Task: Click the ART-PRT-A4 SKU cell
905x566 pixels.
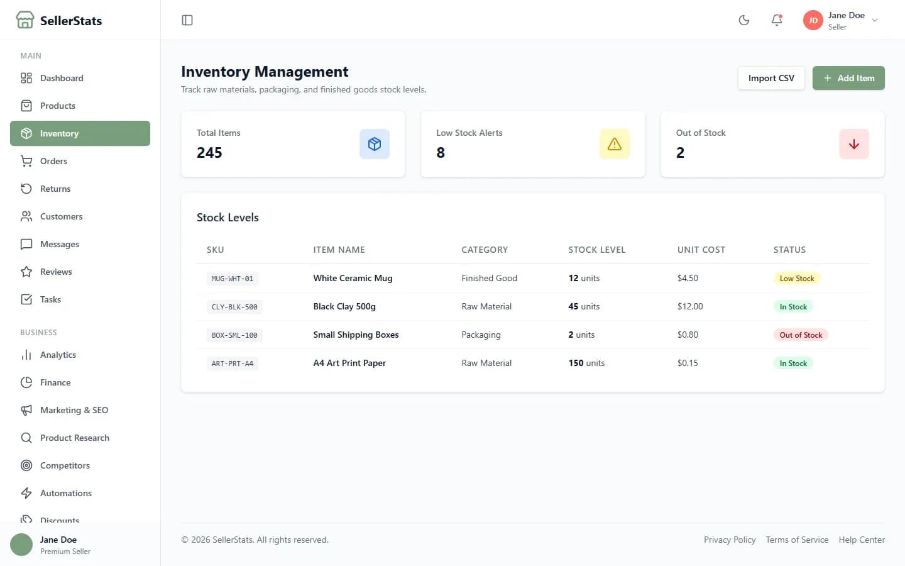Action: pyautogui.click(x=233, y=363)
